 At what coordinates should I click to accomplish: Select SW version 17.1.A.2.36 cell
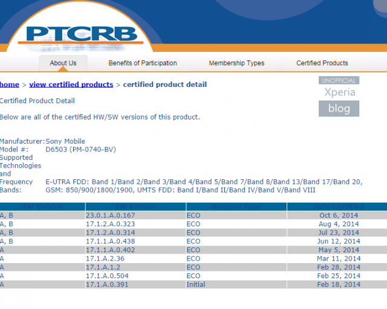coord(135,258)
